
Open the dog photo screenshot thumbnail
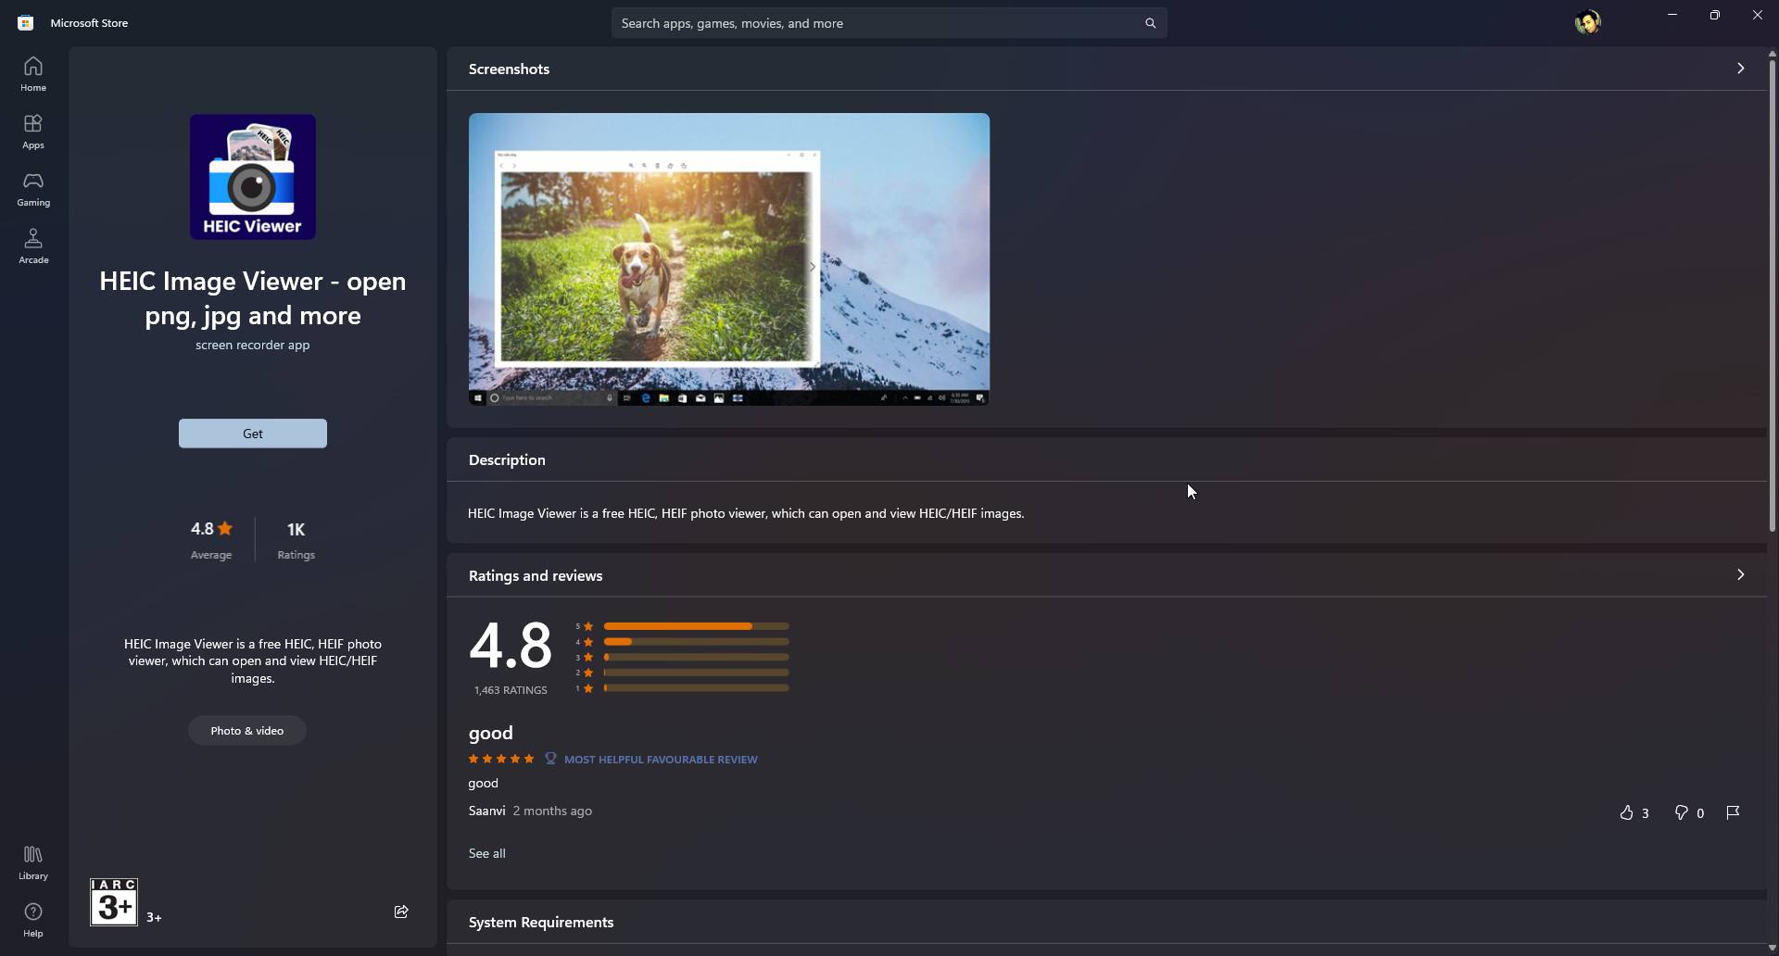click(x=729, y=259)
